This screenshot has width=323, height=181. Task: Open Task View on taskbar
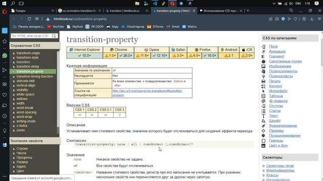tap(21, 4)
